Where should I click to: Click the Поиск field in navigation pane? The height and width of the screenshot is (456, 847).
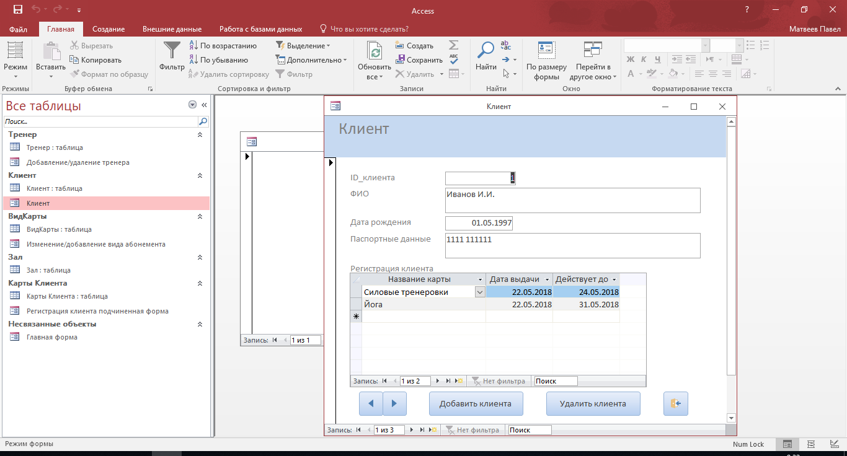pos(101,121)
